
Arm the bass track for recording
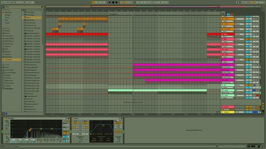[257, 34]
